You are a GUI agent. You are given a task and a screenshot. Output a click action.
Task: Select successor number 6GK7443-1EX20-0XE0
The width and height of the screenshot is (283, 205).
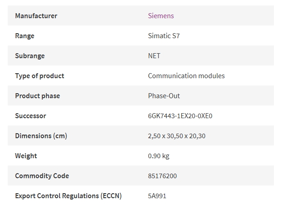click(x=180, y=116)
